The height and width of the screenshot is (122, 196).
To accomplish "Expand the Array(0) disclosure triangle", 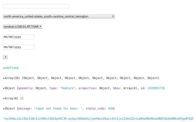I will tap(4, 99).
